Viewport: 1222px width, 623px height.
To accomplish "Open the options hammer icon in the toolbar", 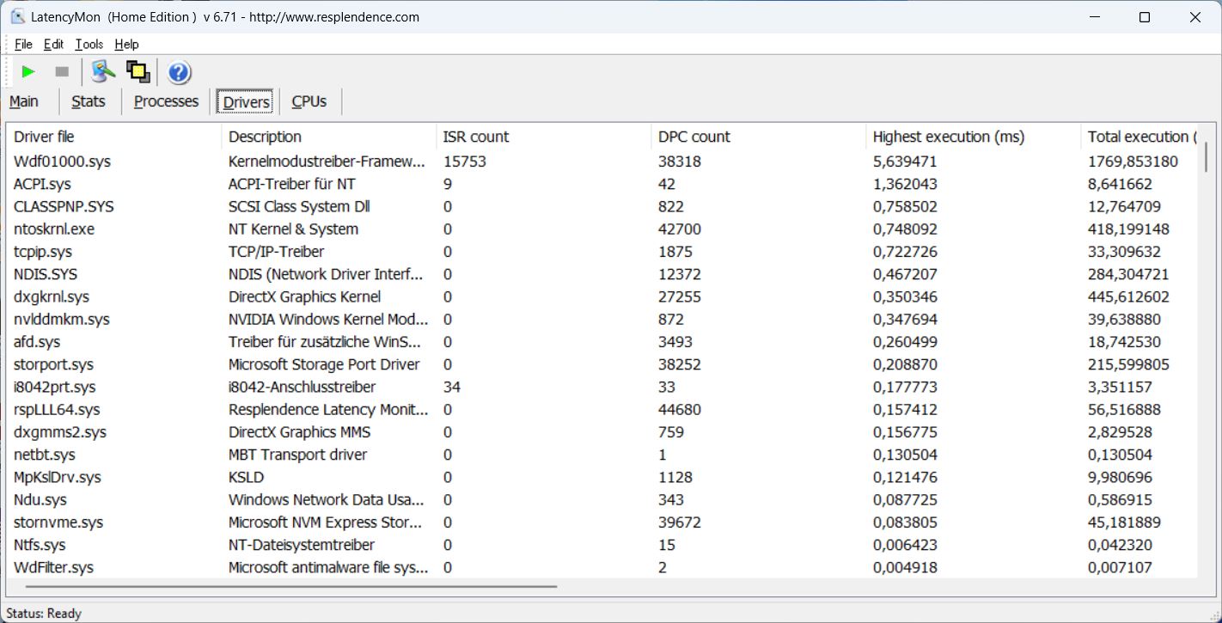I will 103,72.
